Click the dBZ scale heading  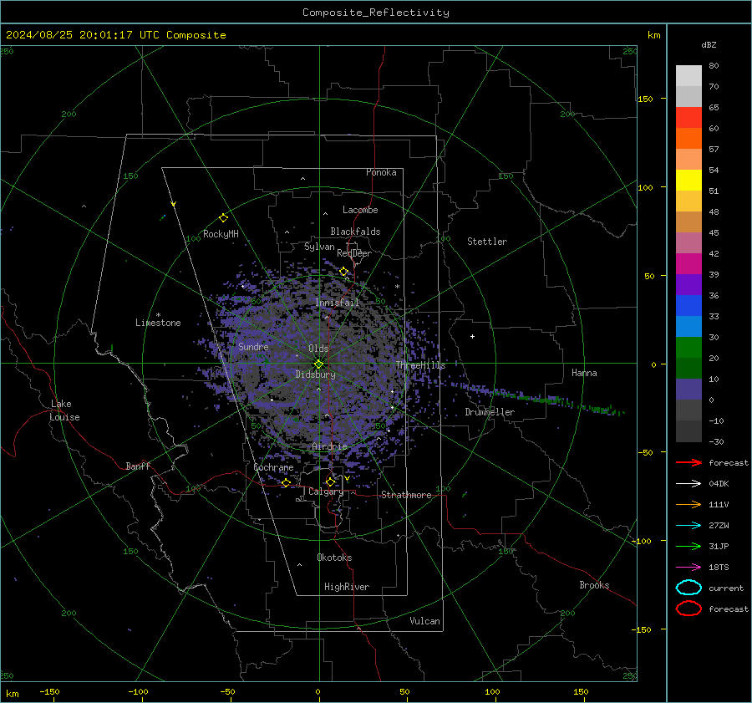pyautogui.click(x=709, y=44)
